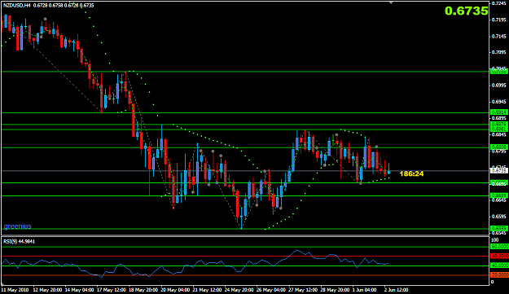Click the 26 May 04:00 time label

click(271, 290)
